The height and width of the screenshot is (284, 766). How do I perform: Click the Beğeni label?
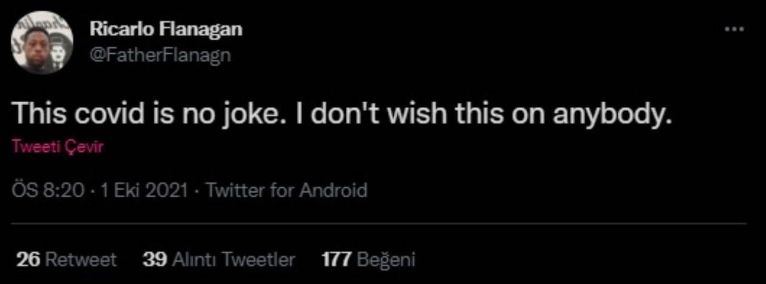(386, 259)
